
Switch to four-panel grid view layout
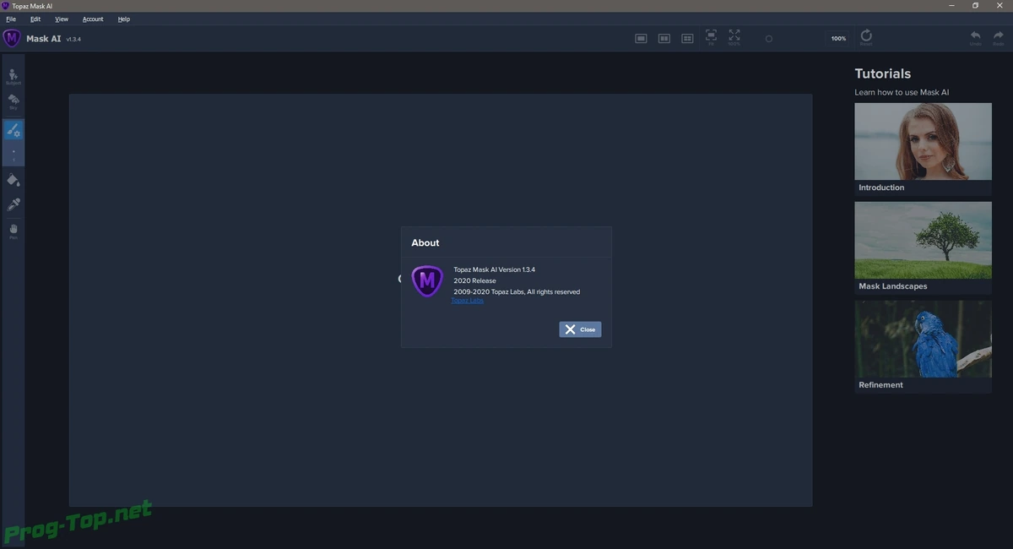coord(687,39)
